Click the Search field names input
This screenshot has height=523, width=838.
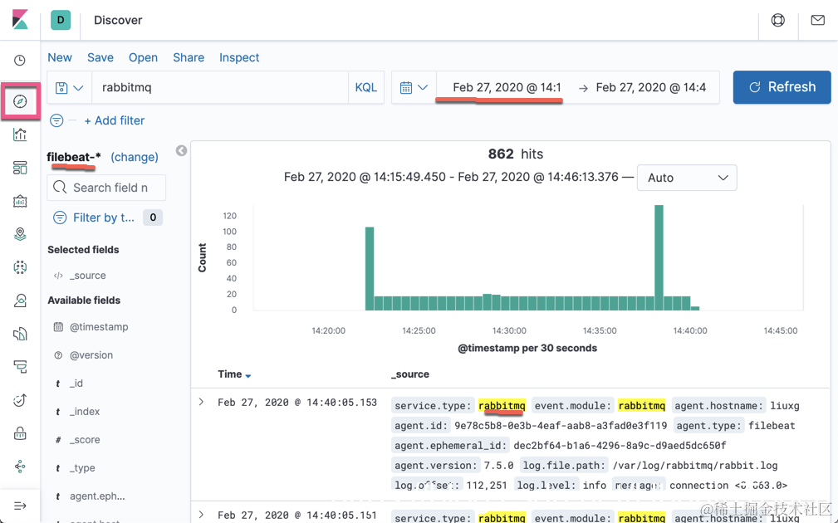tap(106, 188)
